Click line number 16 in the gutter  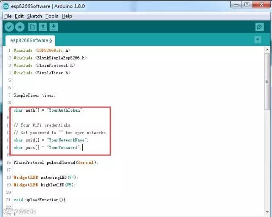[8, 162]
